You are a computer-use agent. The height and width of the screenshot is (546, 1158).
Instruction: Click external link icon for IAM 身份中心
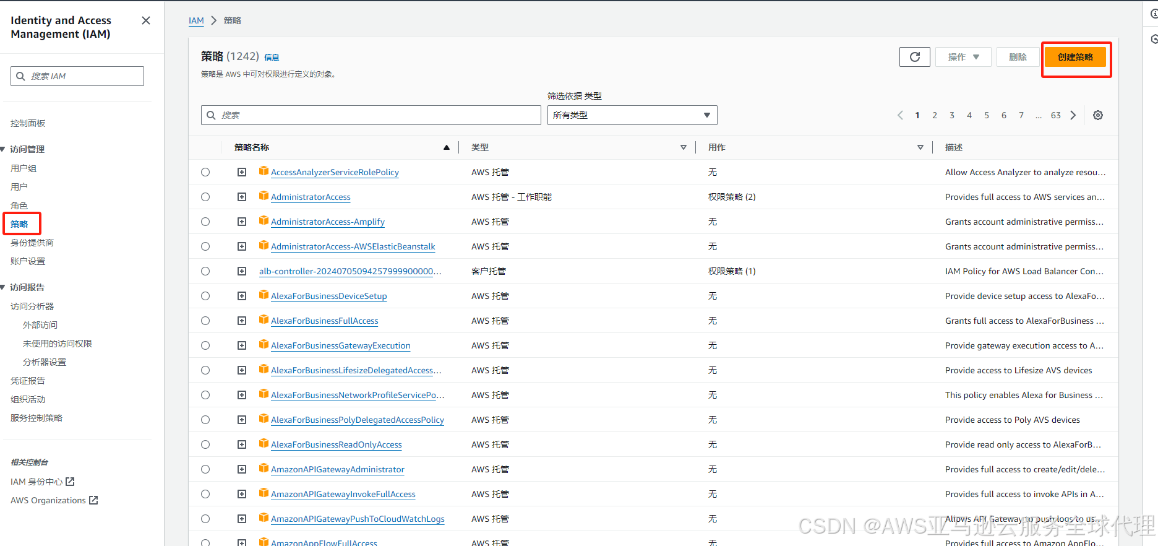click(70, 482)
